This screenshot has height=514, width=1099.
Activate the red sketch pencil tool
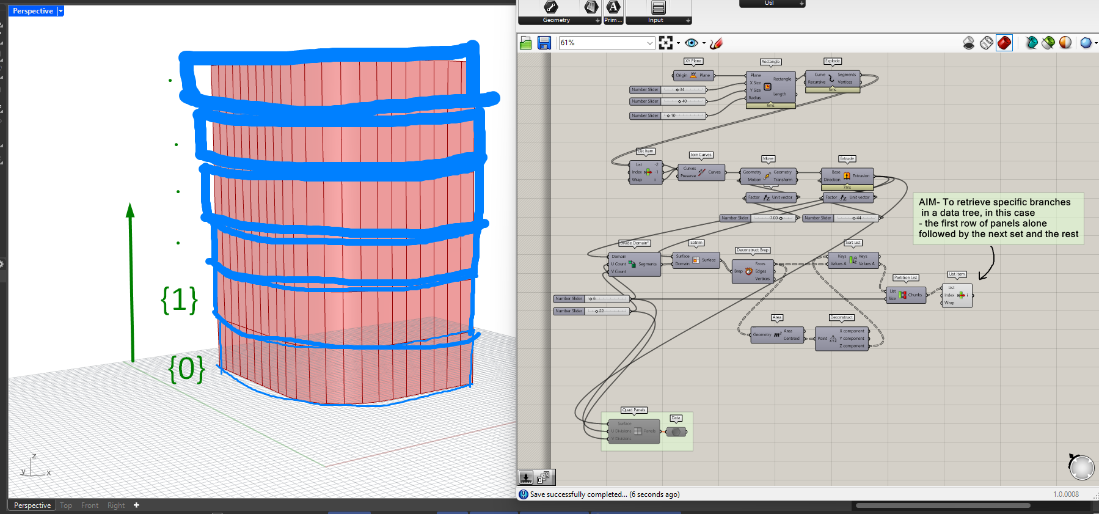click(717, 43)
